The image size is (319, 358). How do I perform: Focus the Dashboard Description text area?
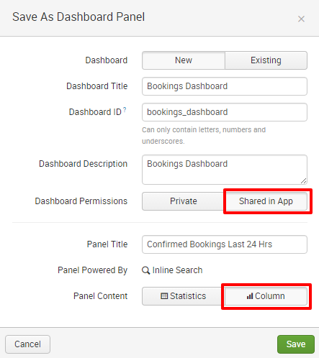(225, 170)
